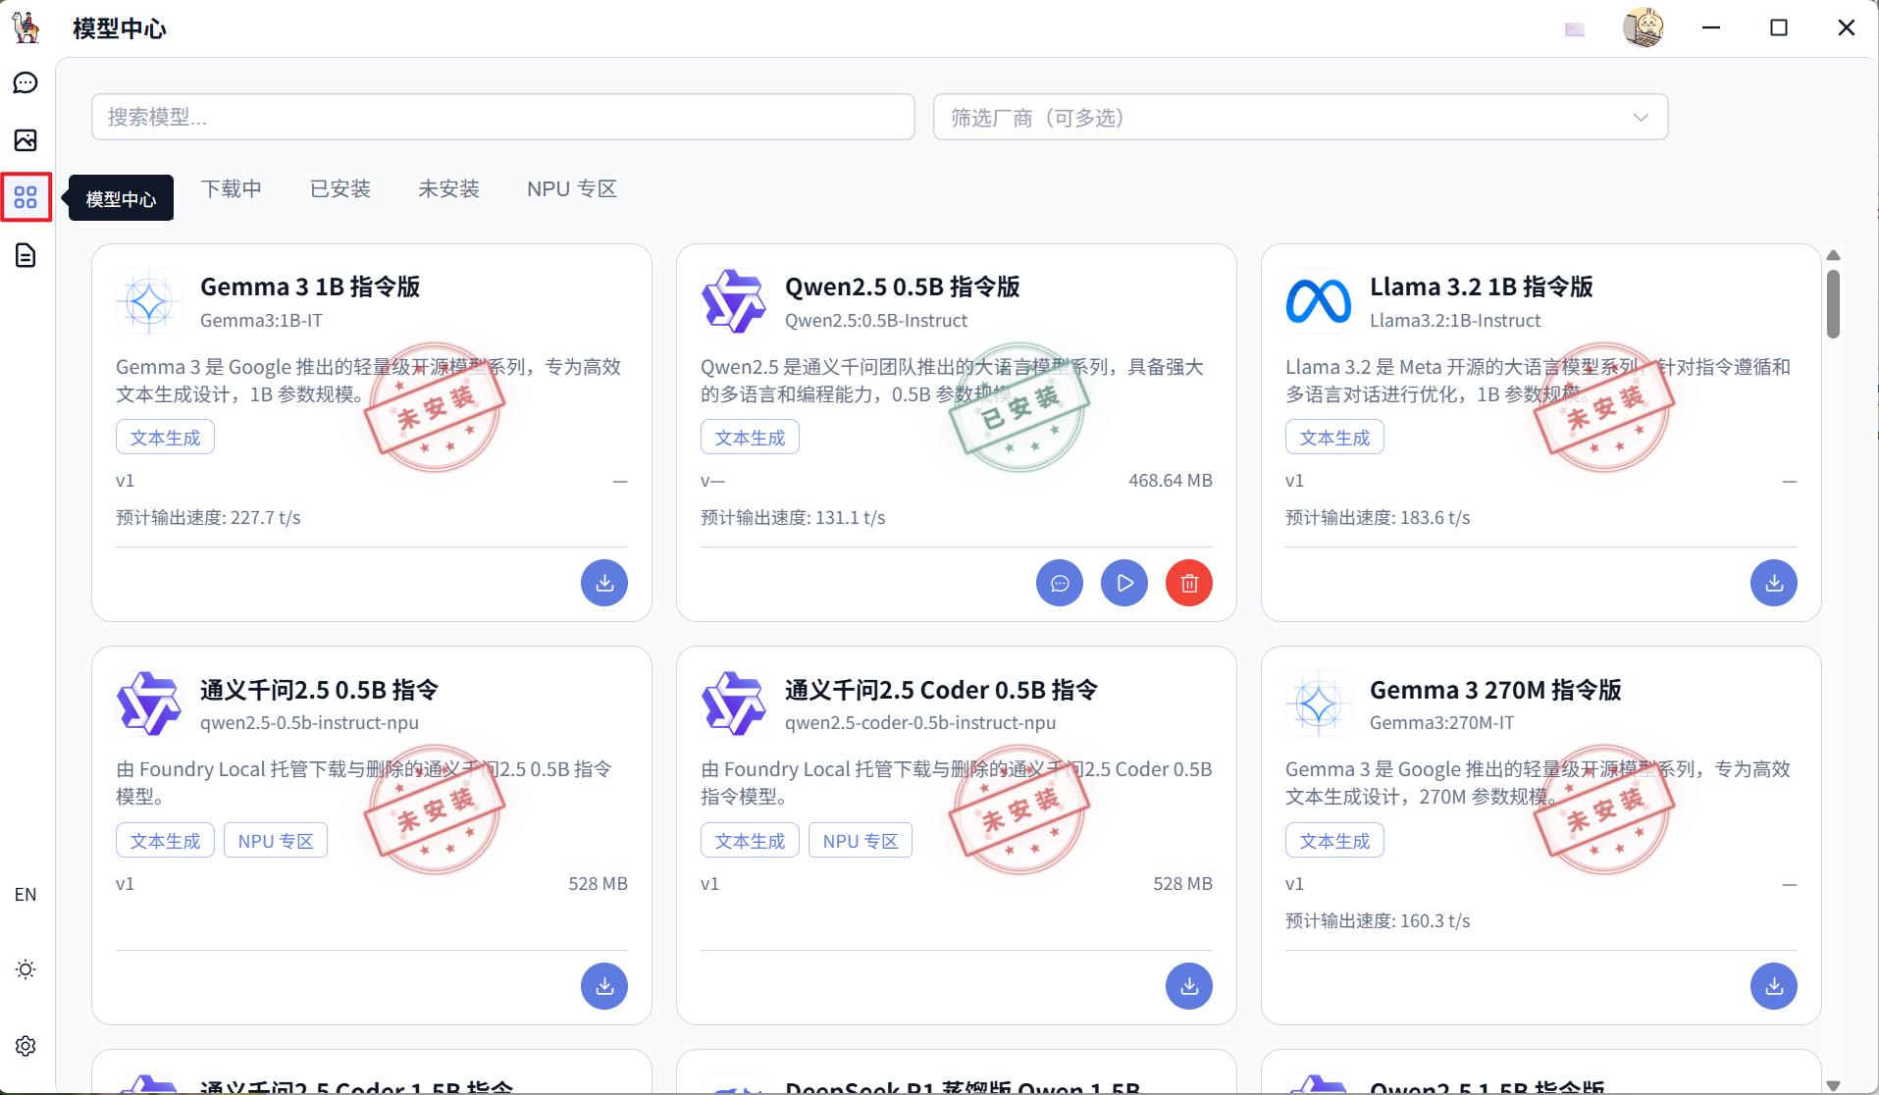Click the model list scrollbar thumb
The image size is (1879, 1095).
click(x=1833, y=304)
